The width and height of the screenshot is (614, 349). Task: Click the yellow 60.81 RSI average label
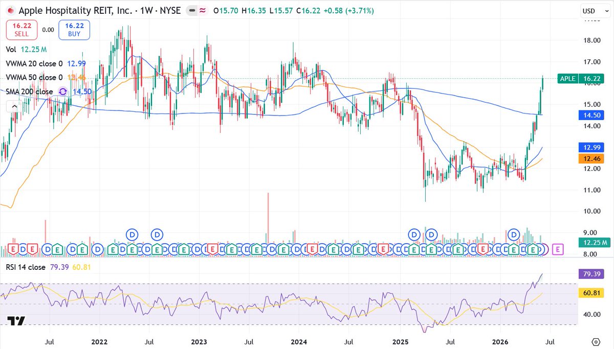[x=592, y=293]
